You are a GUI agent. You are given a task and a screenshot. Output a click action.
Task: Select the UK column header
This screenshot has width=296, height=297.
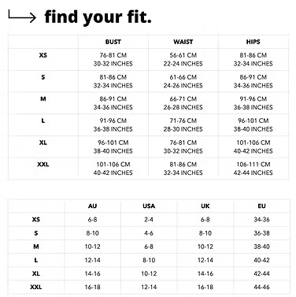[x=205, y=206]
